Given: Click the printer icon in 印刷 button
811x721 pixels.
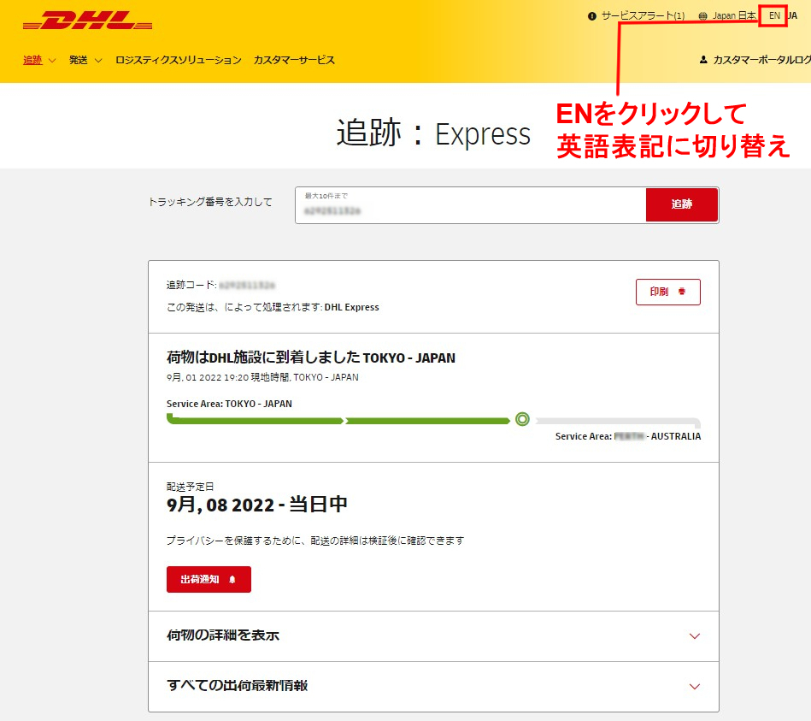Looking at the screenshot, I should point(682,292).
